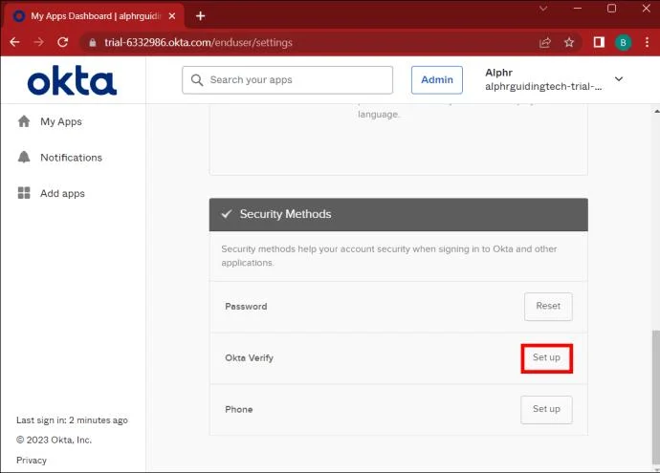Click the vertical scrollbar thumb

[x=656, y=396]
